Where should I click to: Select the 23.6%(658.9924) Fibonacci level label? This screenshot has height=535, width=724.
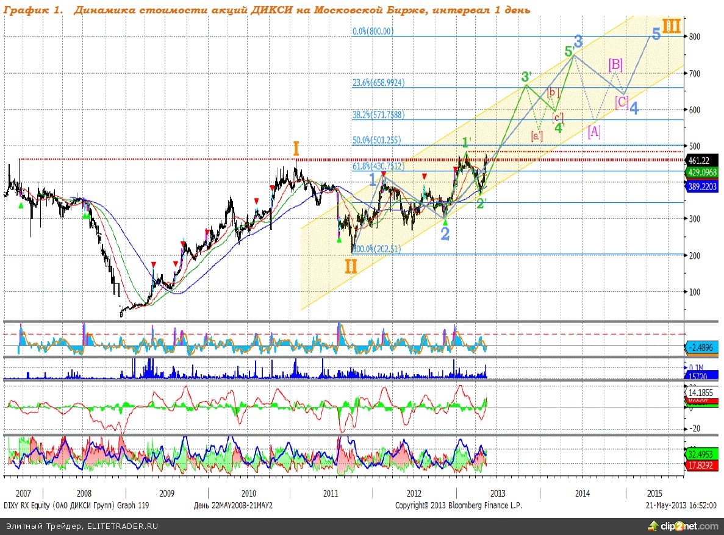pos(378,83)
